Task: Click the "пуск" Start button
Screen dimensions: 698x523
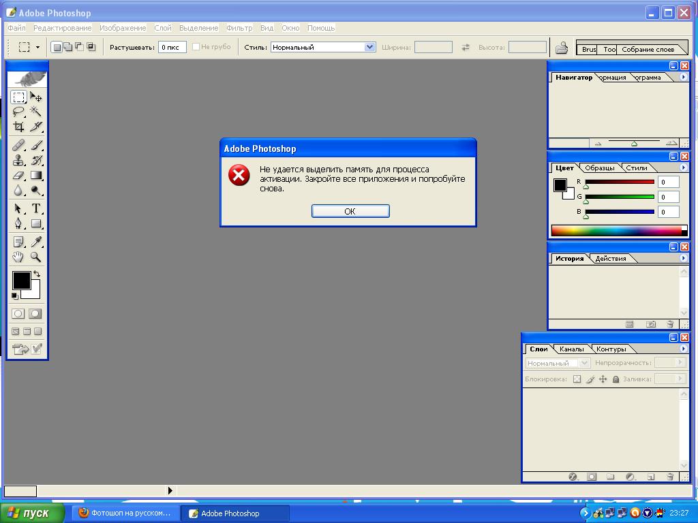Action: click(x=32, y=513)
